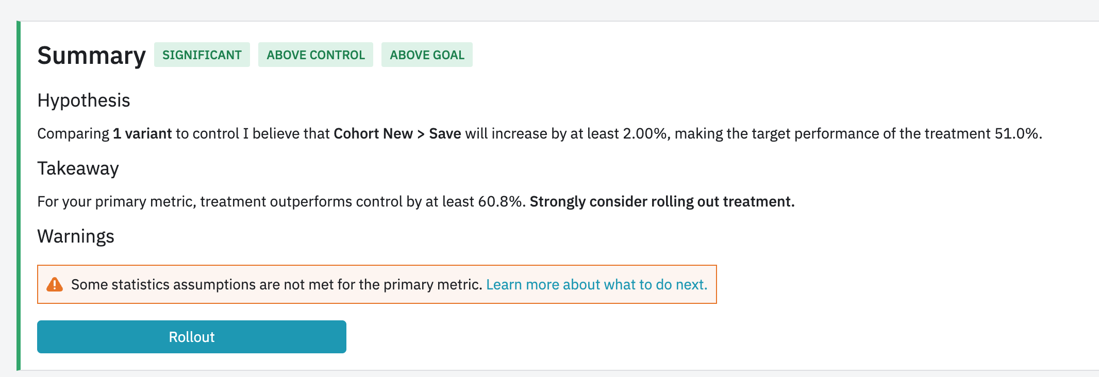Click "Strongly consider rolling out treatment." text
Screen dimensions: 1099x377
tap(662, 201)
